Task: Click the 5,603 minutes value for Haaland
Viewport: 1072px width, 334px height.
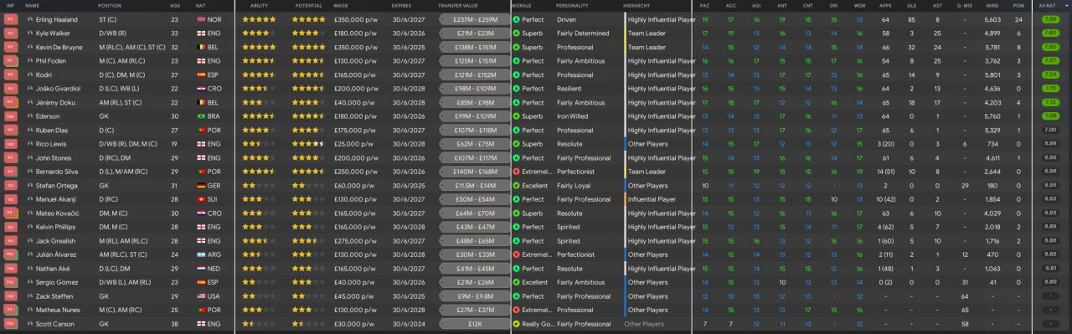Action: (x=992, y=19)
